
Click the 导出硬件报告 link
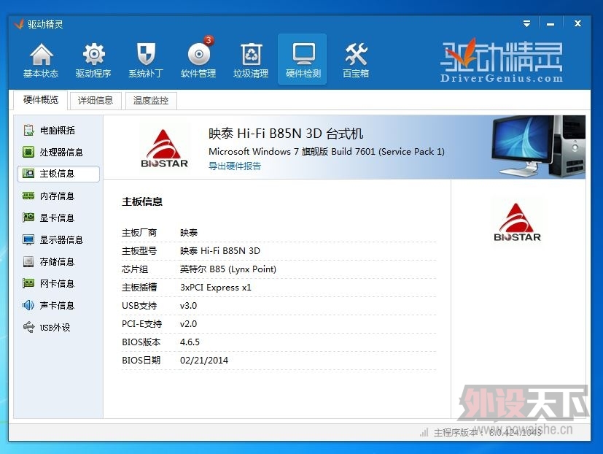coord(235,166)
